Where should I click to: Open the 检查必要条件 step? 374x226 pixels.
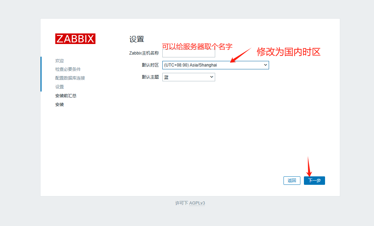68,69
